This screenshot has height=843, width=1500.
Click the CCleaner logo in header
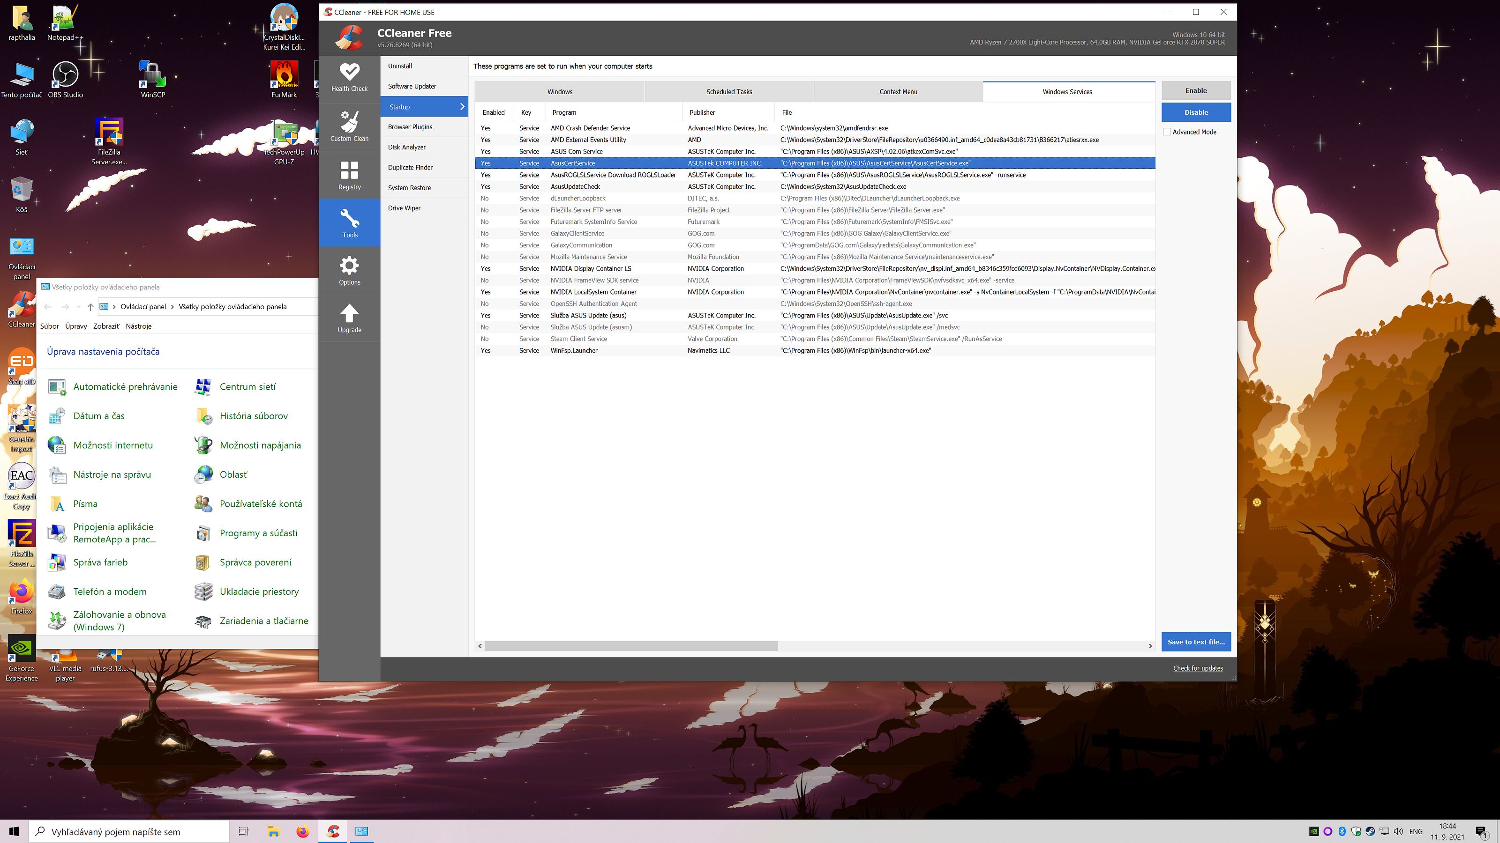click(x=349, y=38)
